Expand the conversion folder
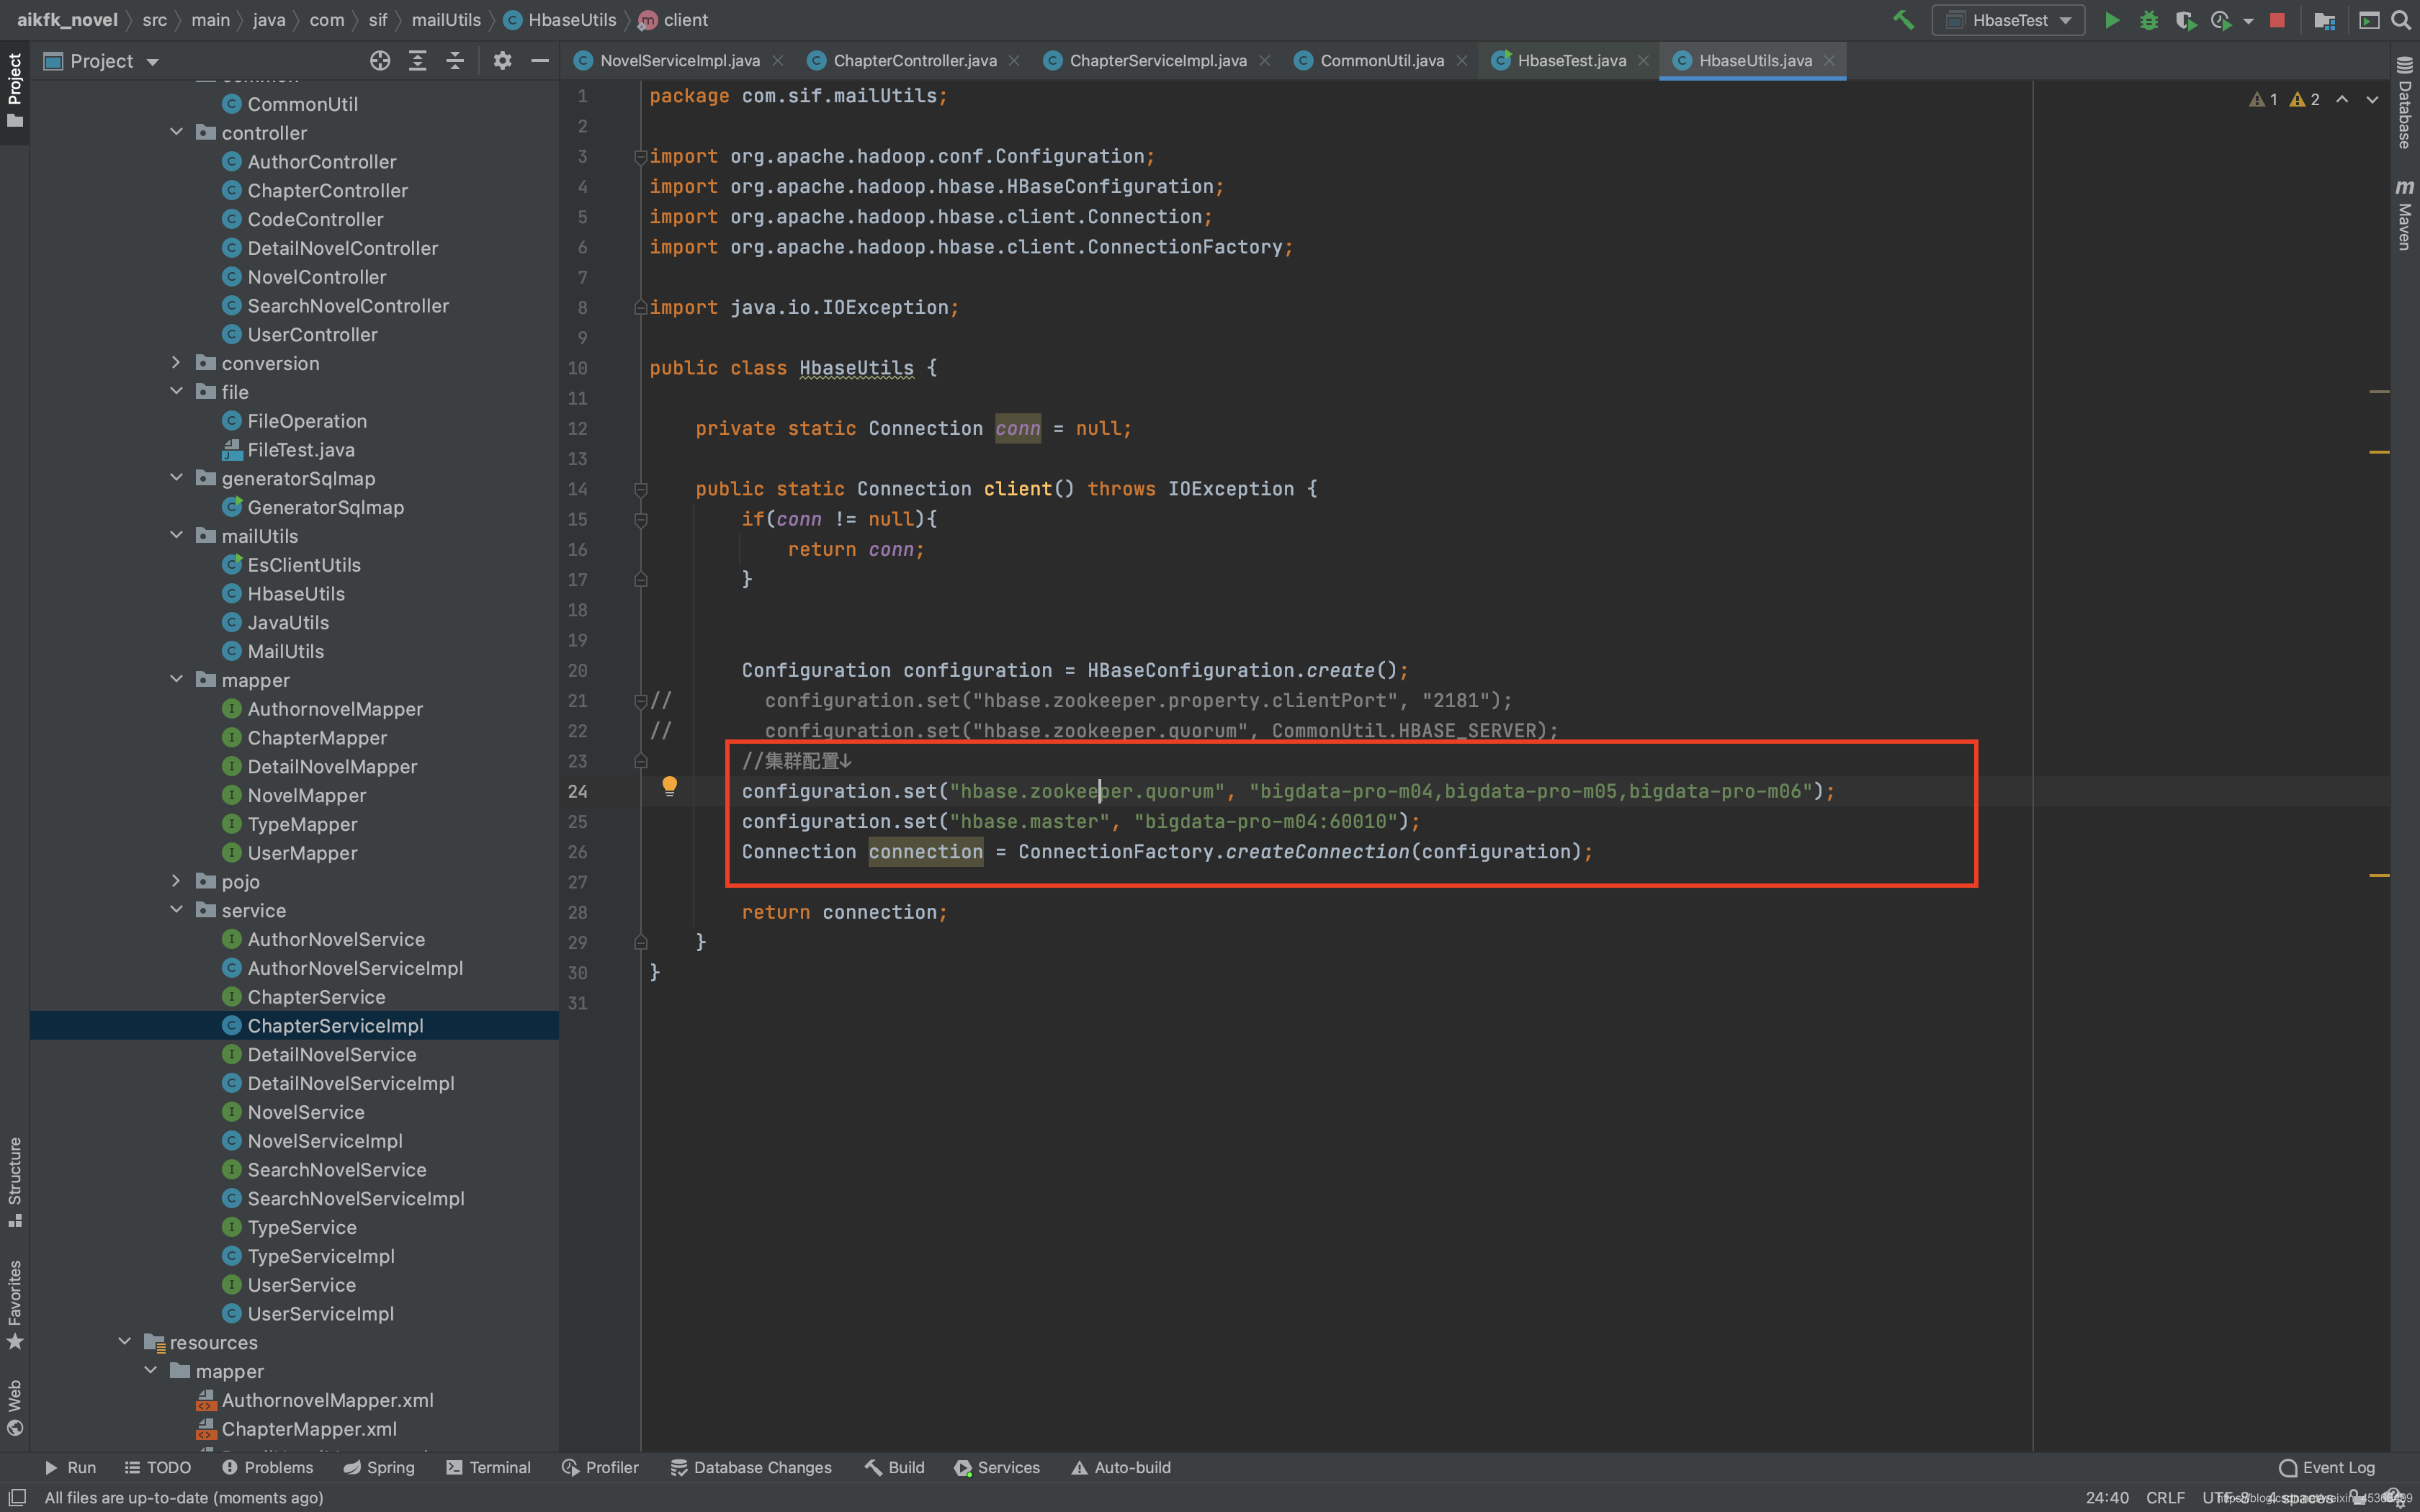Screen dimensions: 2420x1512 pyautogui.click(x=176, y=363)
